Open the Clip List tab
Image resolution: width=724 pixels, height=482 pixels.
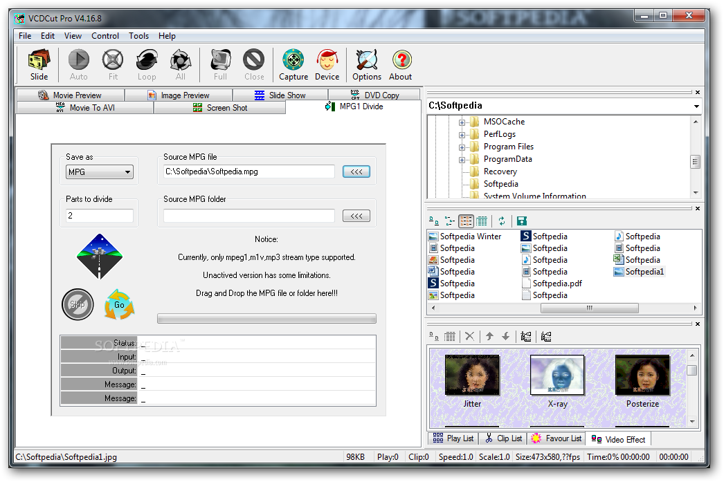tap(503, 438)
